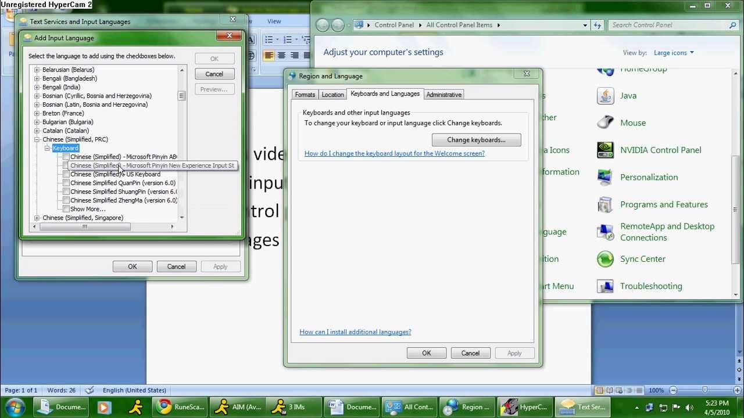Image resolution: width=744 pixels, height=418 pixels.
Task: Open the 3 IMs taskbar button
Action: point(295,407)
